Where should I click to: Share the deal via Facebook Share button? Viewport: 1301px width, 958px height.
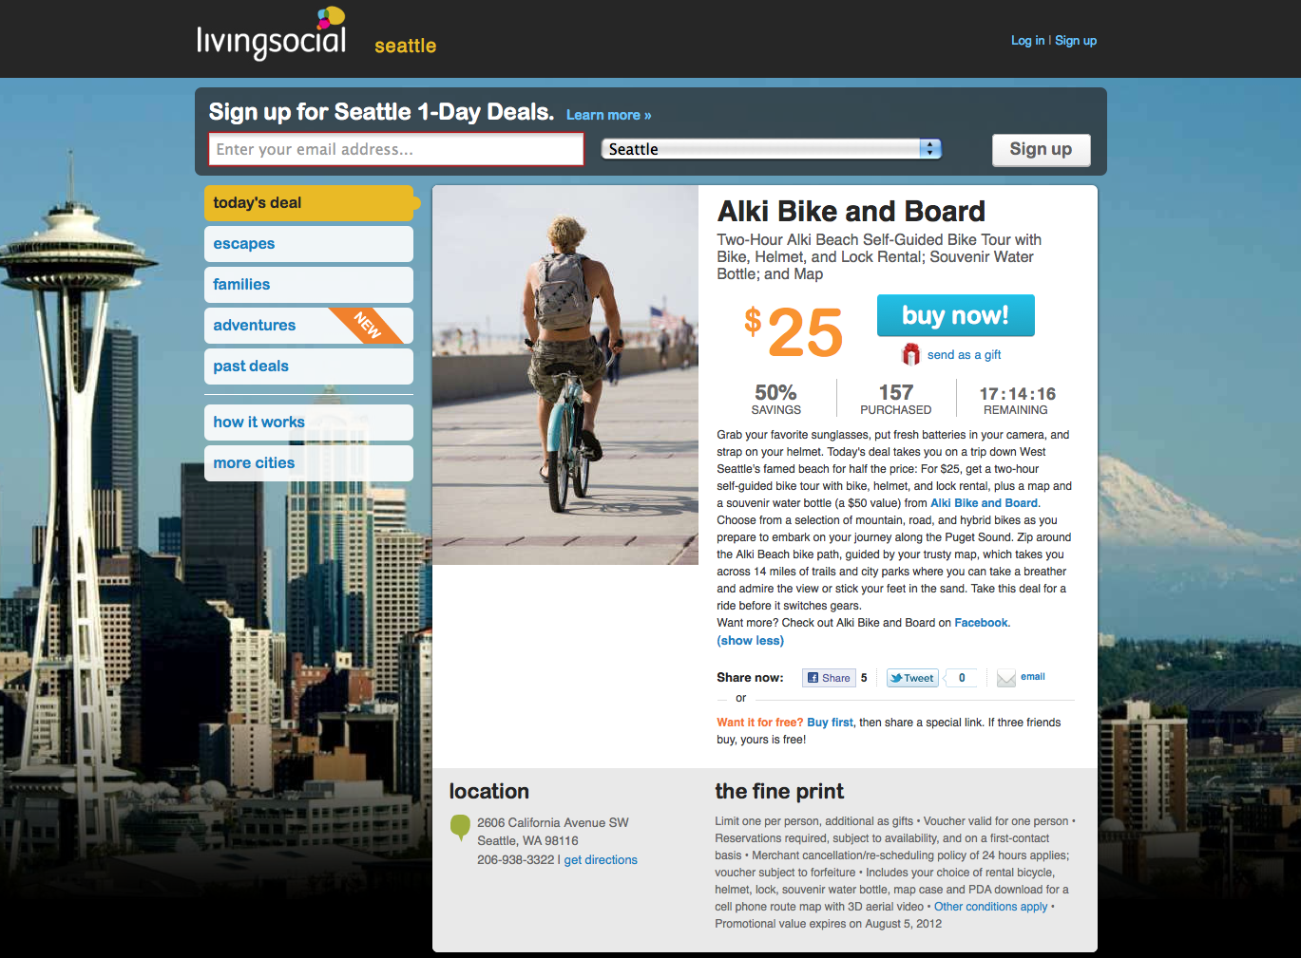(829, 678)
